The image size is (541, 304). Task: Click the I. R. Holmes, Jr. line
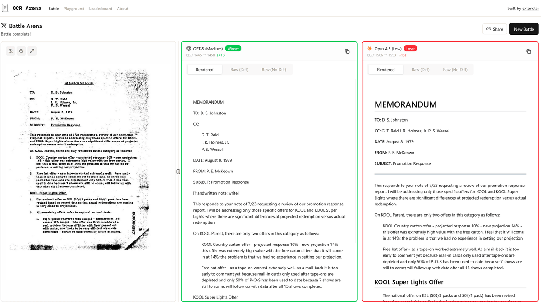click(215, 142)
